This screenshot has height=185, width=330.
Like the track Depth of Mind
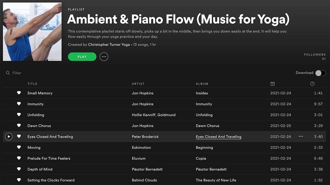coord(19,169)
